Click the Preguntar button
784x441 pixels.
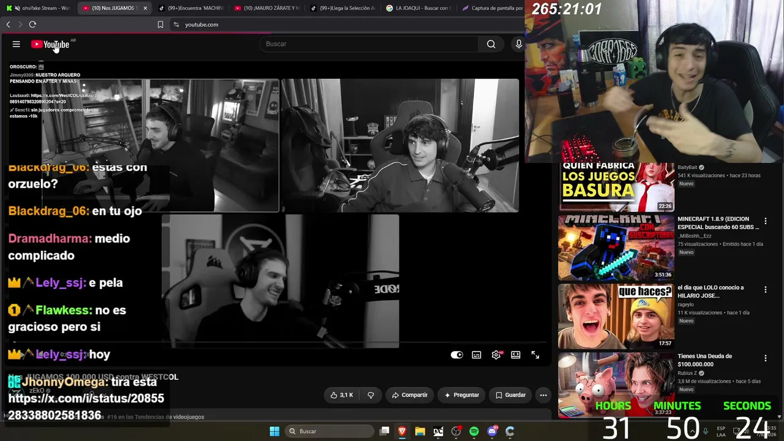[x=462, y=395]
